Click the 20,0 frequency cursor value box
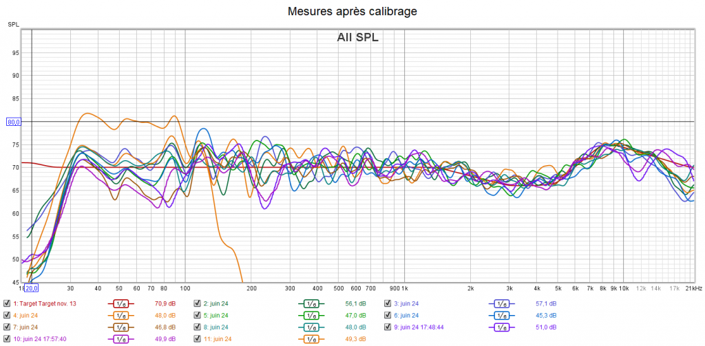Image resolution: width=705 pixels, height=346 pixels. click(32, 288)
